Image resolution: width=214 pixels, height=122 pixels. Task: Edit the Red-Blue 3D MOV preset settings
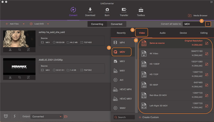pyautogui.click(x=207, y=95)
